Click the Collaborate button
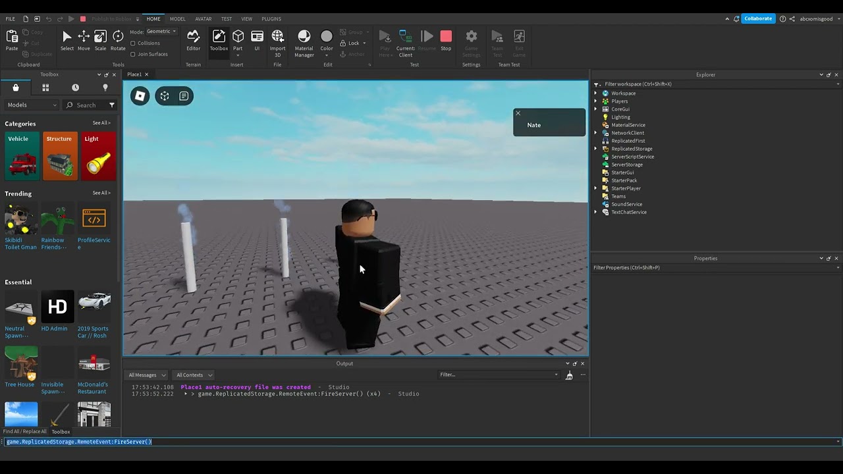The height and width of the screenshot is (474, 843). click(757, 18)
